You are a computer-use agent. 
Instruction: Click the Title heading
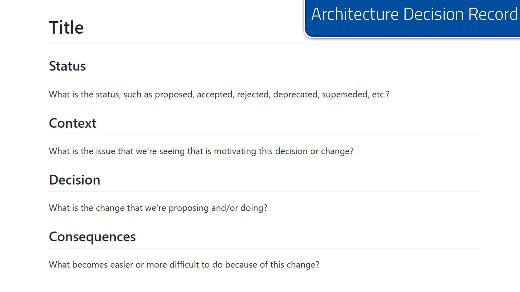(66, 28)
